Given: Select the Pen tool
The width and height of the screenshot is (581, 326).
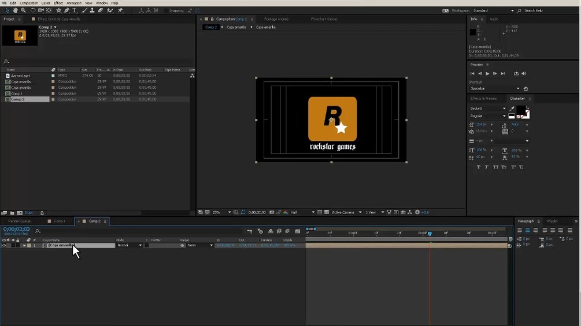Looking at the screenshot, I should pos(66,10).
